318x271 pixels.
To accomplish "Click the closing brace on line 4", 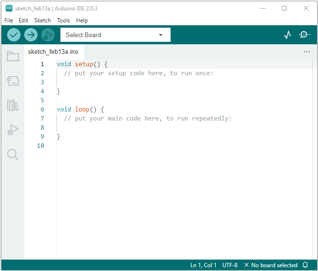I will pos(58,91).
